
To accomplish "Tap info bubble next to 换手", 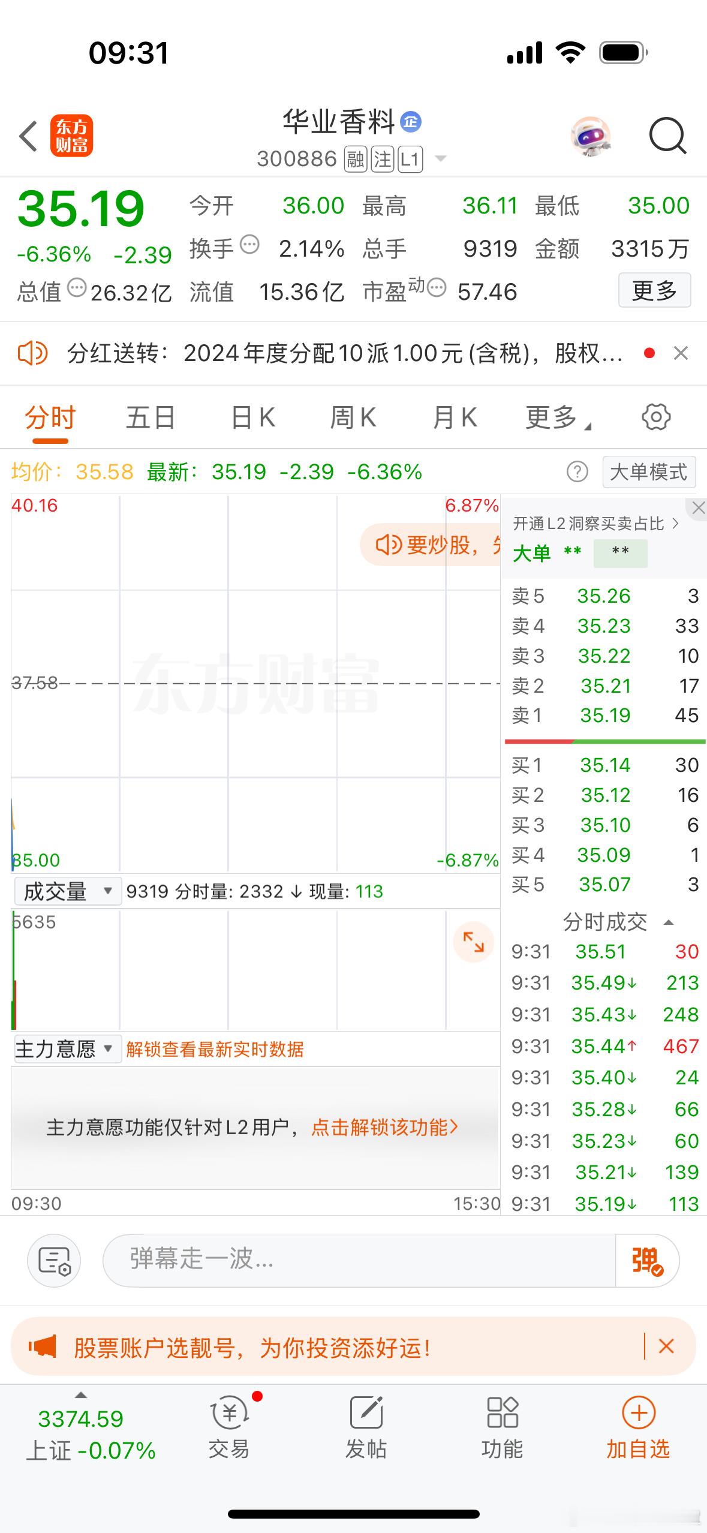I will pyautogui.click(x=249, y=245).
